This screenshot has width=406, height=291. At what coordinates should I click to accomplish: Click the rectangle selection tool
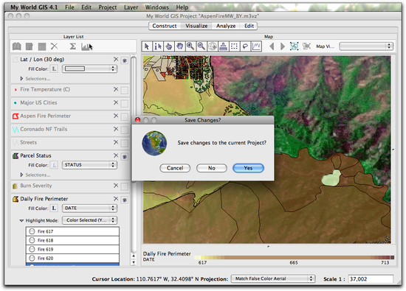pos(234,46)
